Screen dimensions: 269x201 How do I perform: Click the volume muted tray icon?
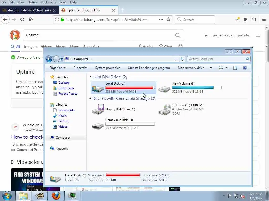point(242,196)
